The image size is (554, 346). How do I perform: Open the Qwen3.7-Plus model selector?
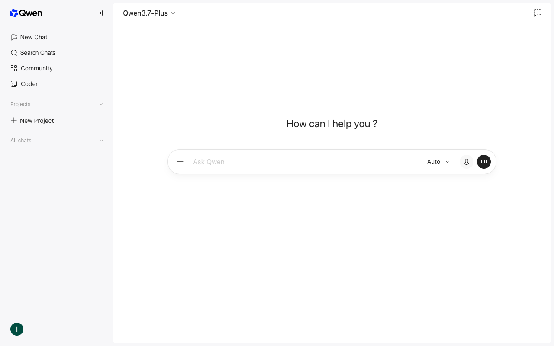(x=149, y=13)
